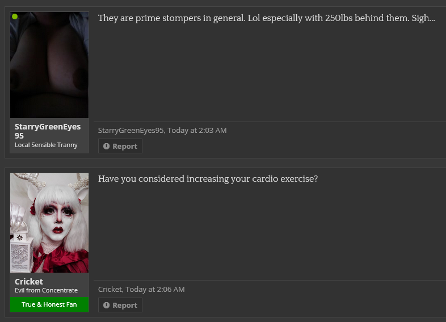Open StarryGreenEyes95's avatar image

[49, 65]
